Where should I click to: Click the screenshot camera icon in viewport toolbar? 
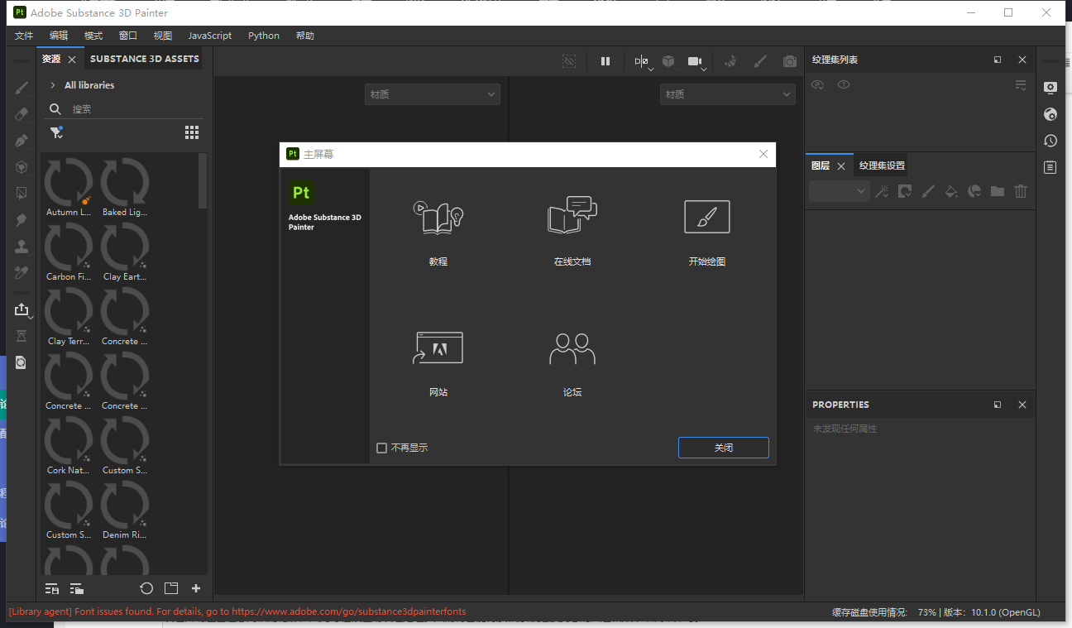pyautogui.click(x=790, y=61)
